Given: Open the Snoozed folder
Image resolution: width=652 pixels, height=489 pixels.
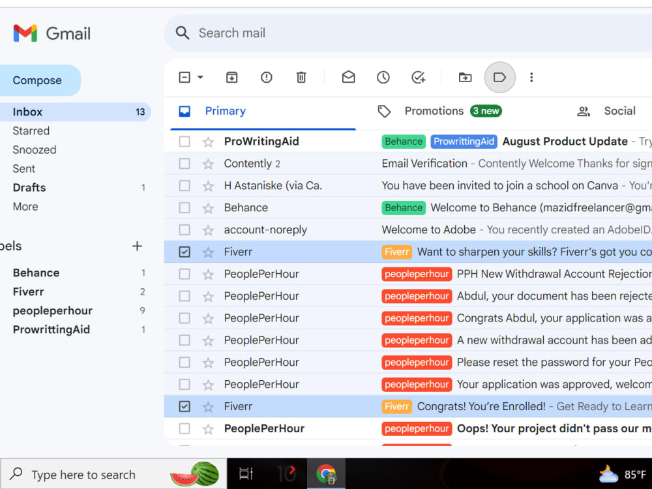Looking at the screenshot, I should tap(35, 150).
